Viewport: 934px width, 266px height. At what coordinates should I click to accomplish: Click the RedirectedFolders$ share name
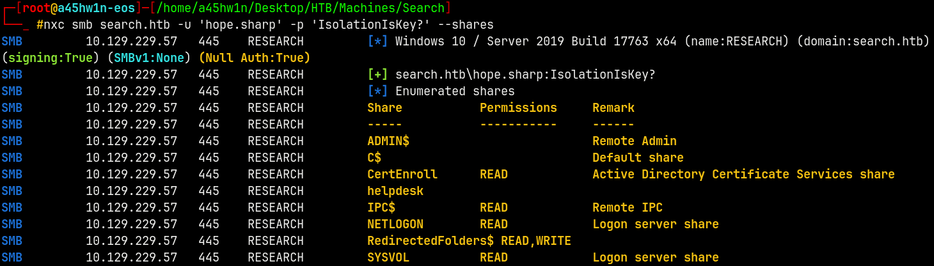(x=431, y=241)
